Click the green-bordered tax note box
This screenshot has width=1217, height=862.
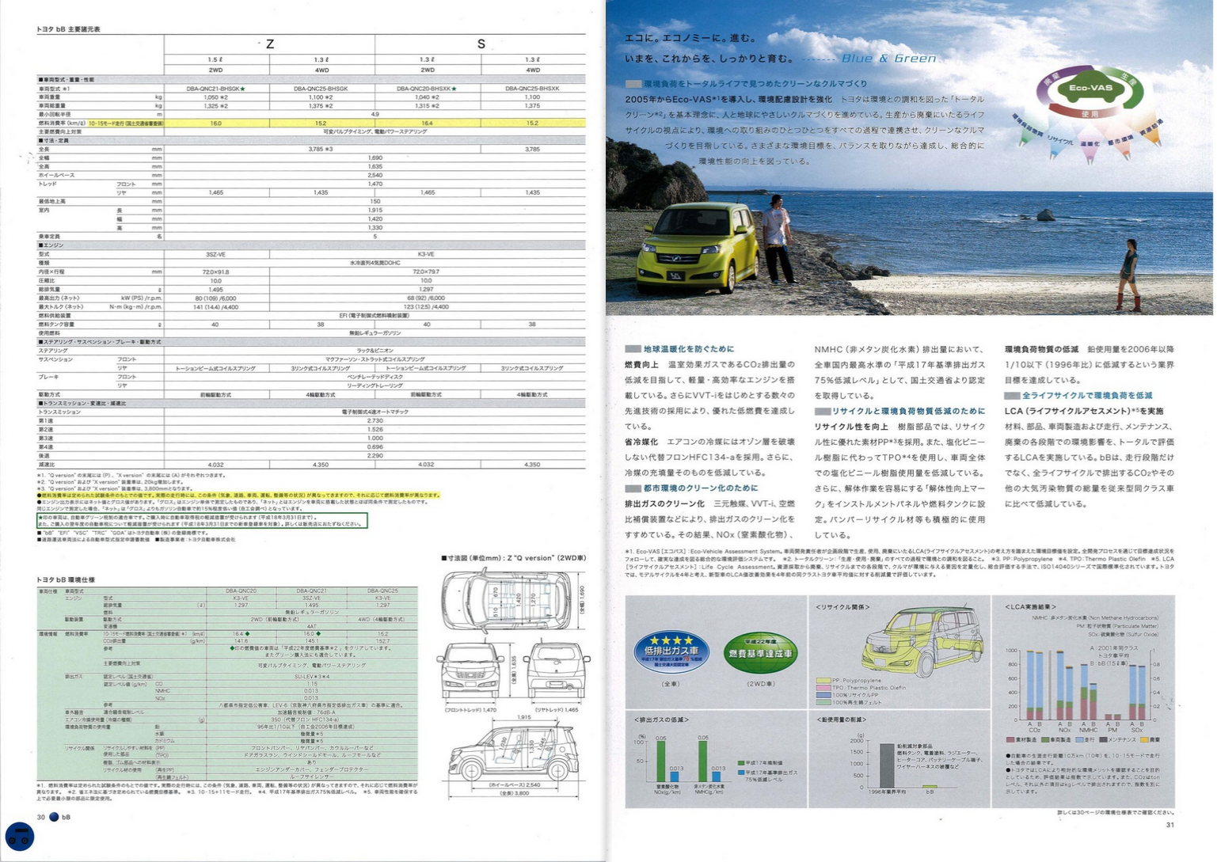click(202, 520)
